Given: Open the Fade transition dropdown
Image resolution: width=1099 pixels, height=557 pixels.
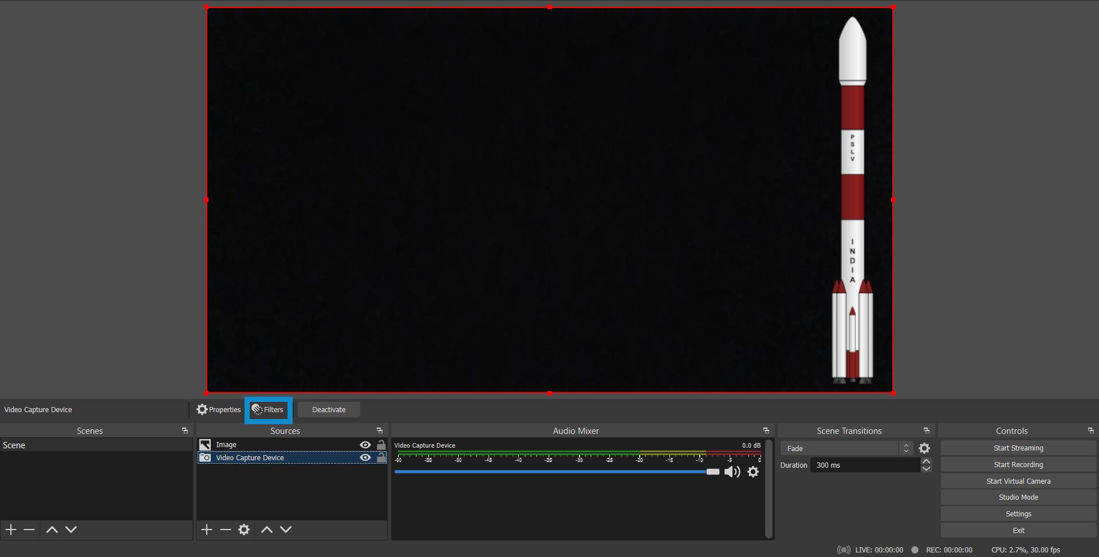Looking at the screenshot, I should 842,448.
